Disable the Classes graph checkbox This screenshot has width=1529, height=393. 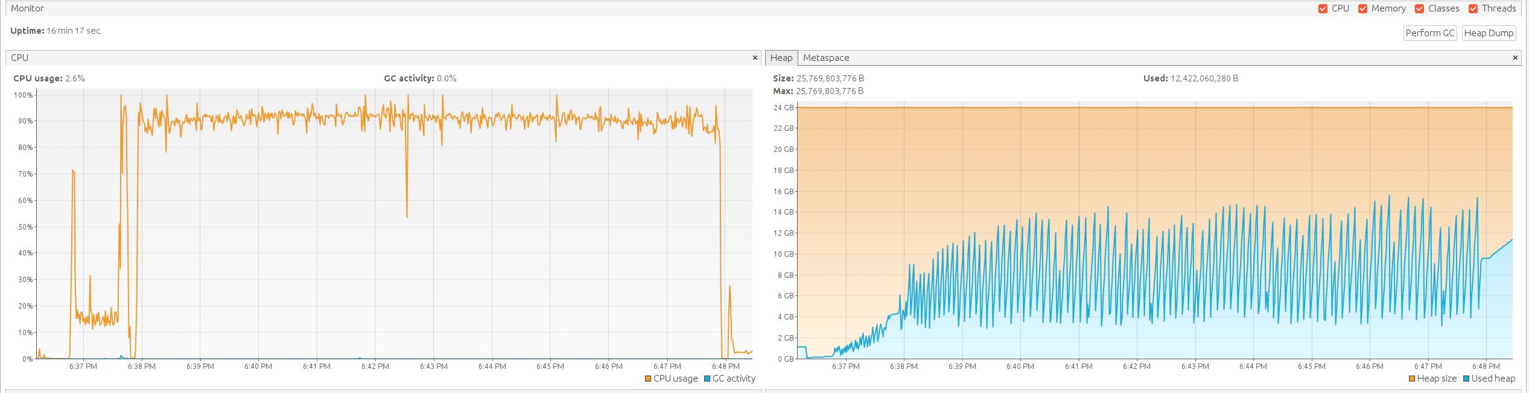[1420, 8]
